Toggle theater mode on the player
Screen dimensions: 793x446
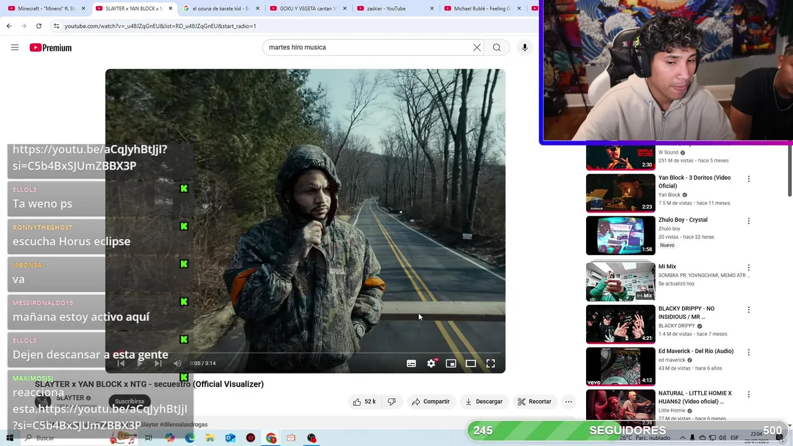(471, 364)
